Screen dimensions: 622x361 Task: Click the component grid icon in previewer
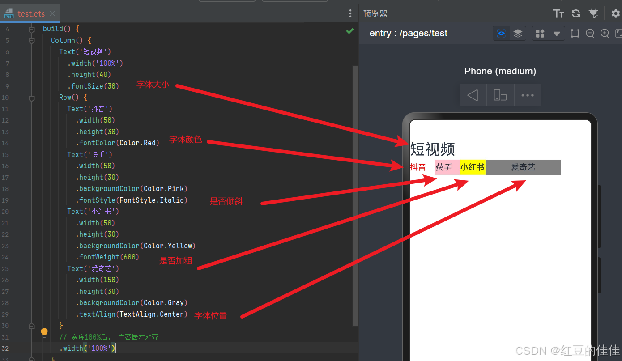pyautogui.click(x=540, y=33)
